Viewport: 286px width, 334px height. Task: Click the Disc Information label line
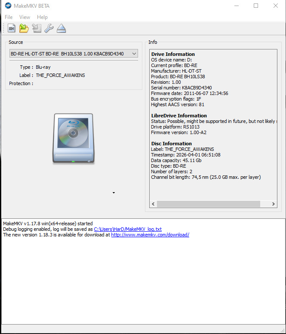coord(182,149)
